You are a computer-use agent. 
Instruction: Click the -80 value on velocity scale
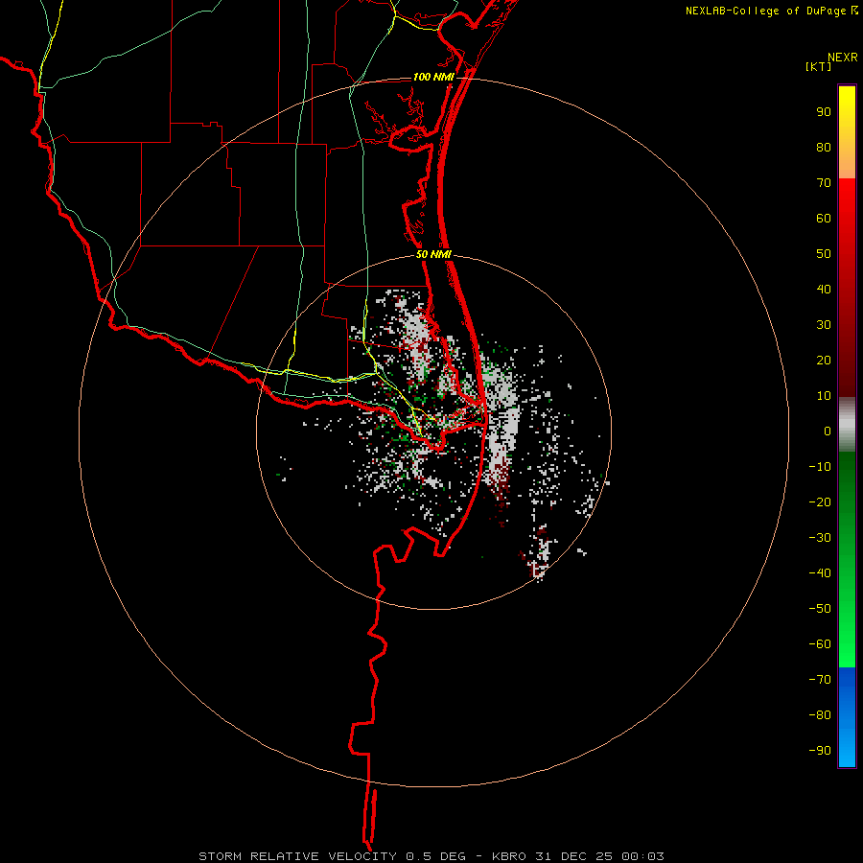[x=820, y=715]
